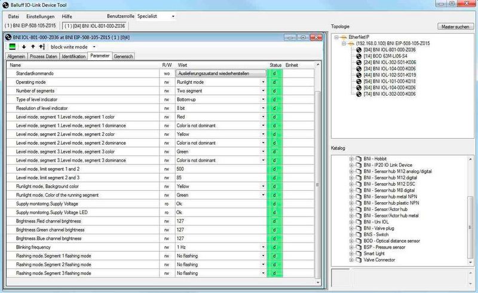Click the Blue channel brightness value field

[220, 239]
